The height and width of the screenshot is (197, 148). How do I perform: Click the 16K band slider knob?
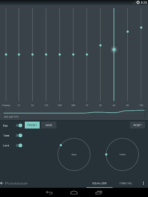141,27
